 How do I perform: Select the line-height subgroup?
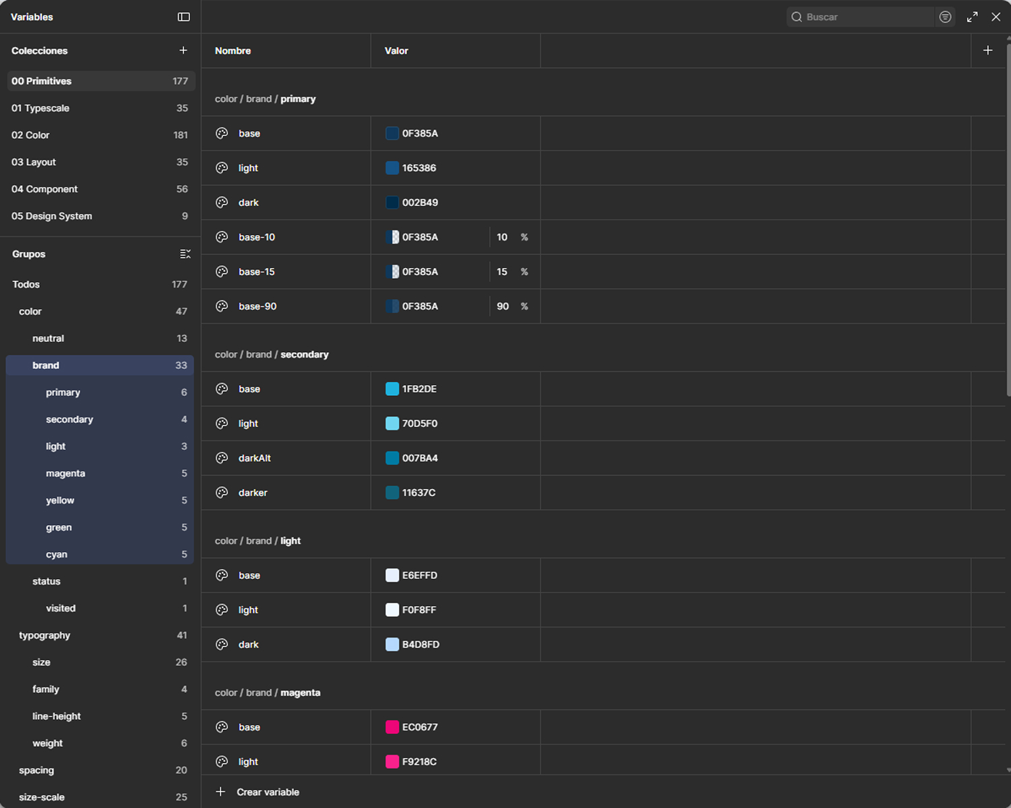[100, 716]
